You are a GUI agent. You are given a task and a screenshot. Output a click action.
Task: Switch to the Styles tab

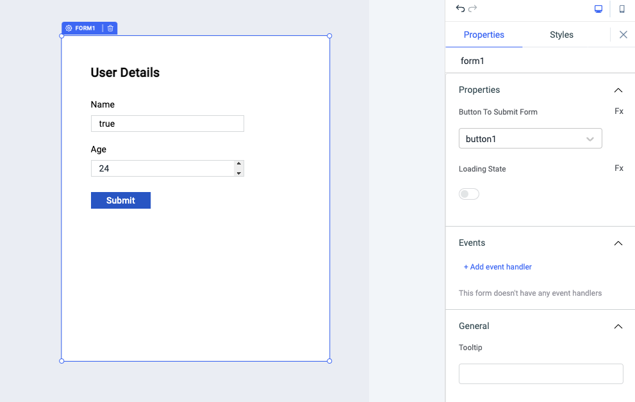[561, 35]
